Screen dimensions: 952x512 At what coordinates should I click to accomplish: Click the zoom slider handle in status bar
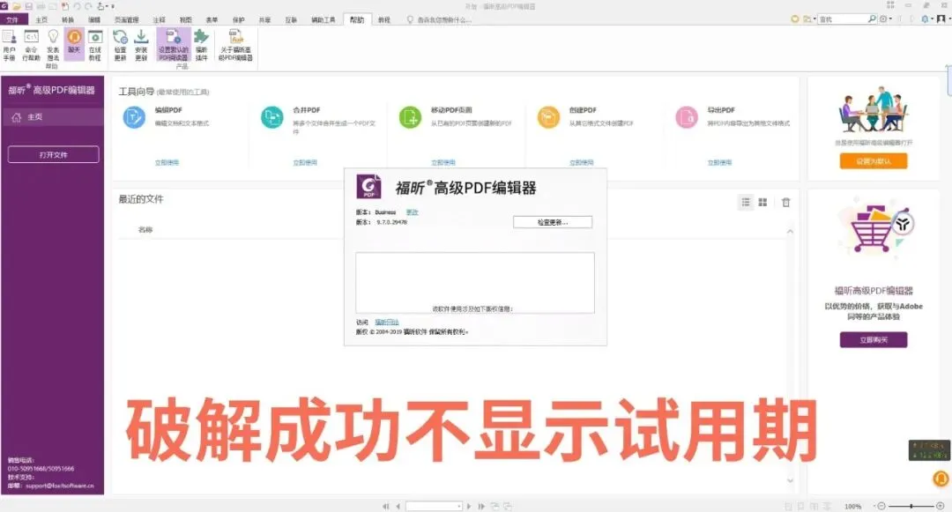[911, 506]
